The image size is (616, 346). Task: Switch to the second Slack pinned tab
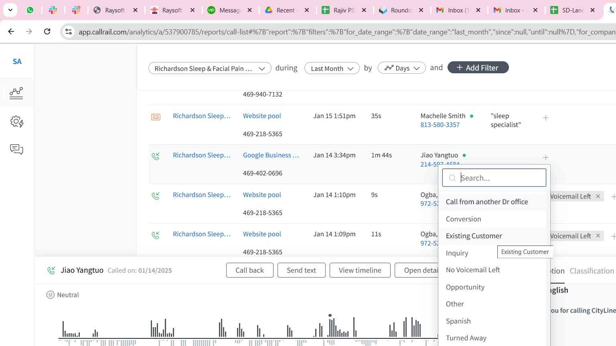76,10
